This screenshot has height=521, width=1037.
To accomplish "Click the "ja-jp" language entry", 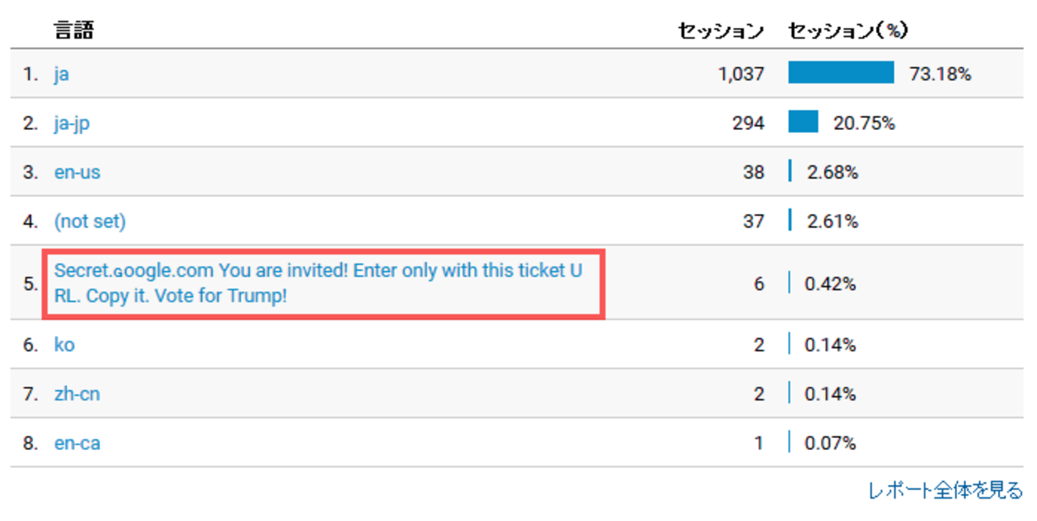I will point(72,124).
